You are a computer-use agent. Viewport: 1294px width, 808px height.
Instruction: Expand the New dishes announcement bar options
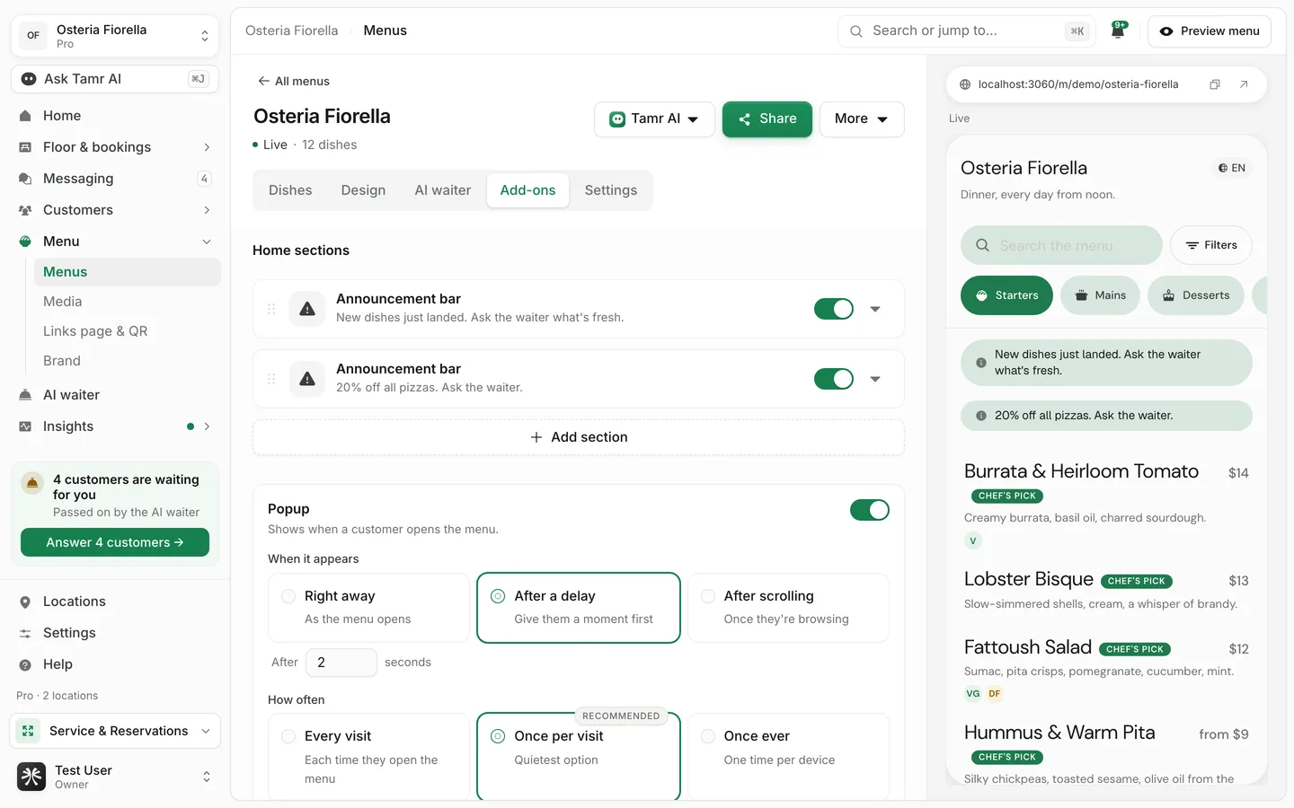pos(875,309)
